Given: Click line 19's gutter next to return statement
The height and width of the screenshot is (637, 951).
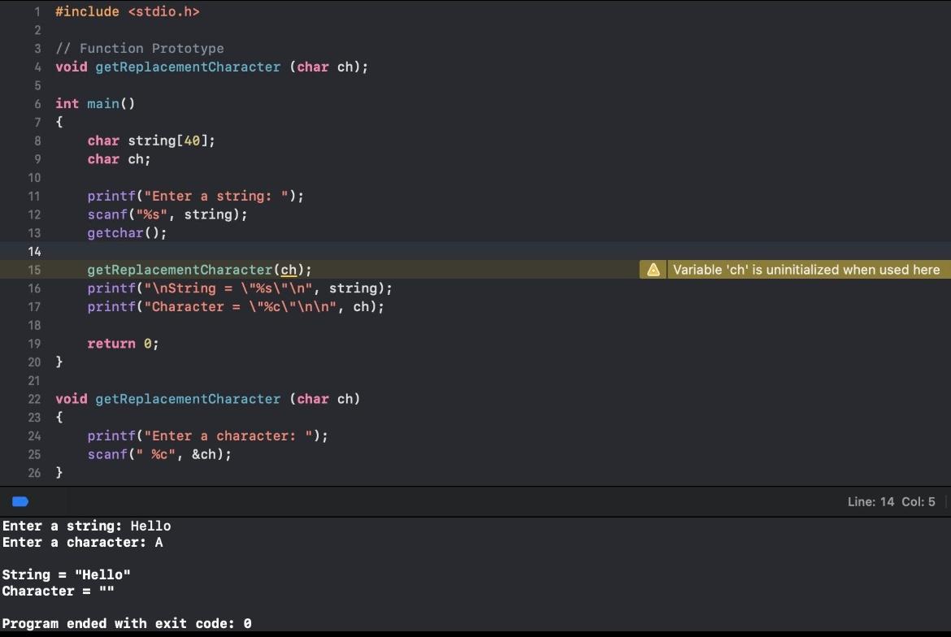Looking at the screenshot, I should point(34,344).
